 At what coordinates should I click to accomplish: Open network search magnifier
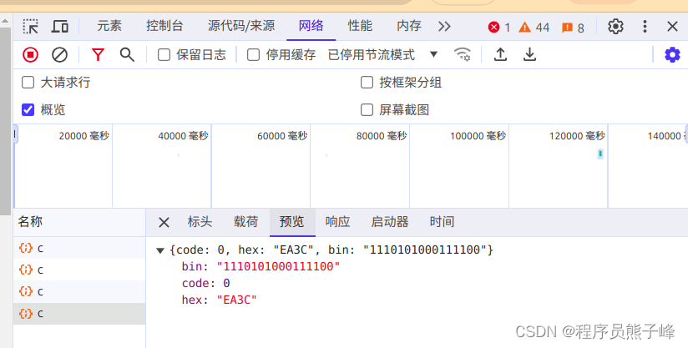pos(127,55)
